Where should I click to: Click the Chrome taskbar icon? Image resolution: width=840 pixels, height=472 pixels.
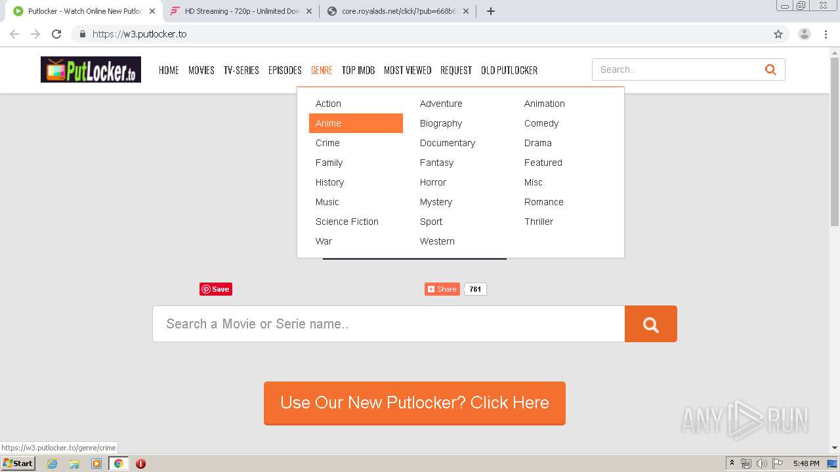(118, 463)
